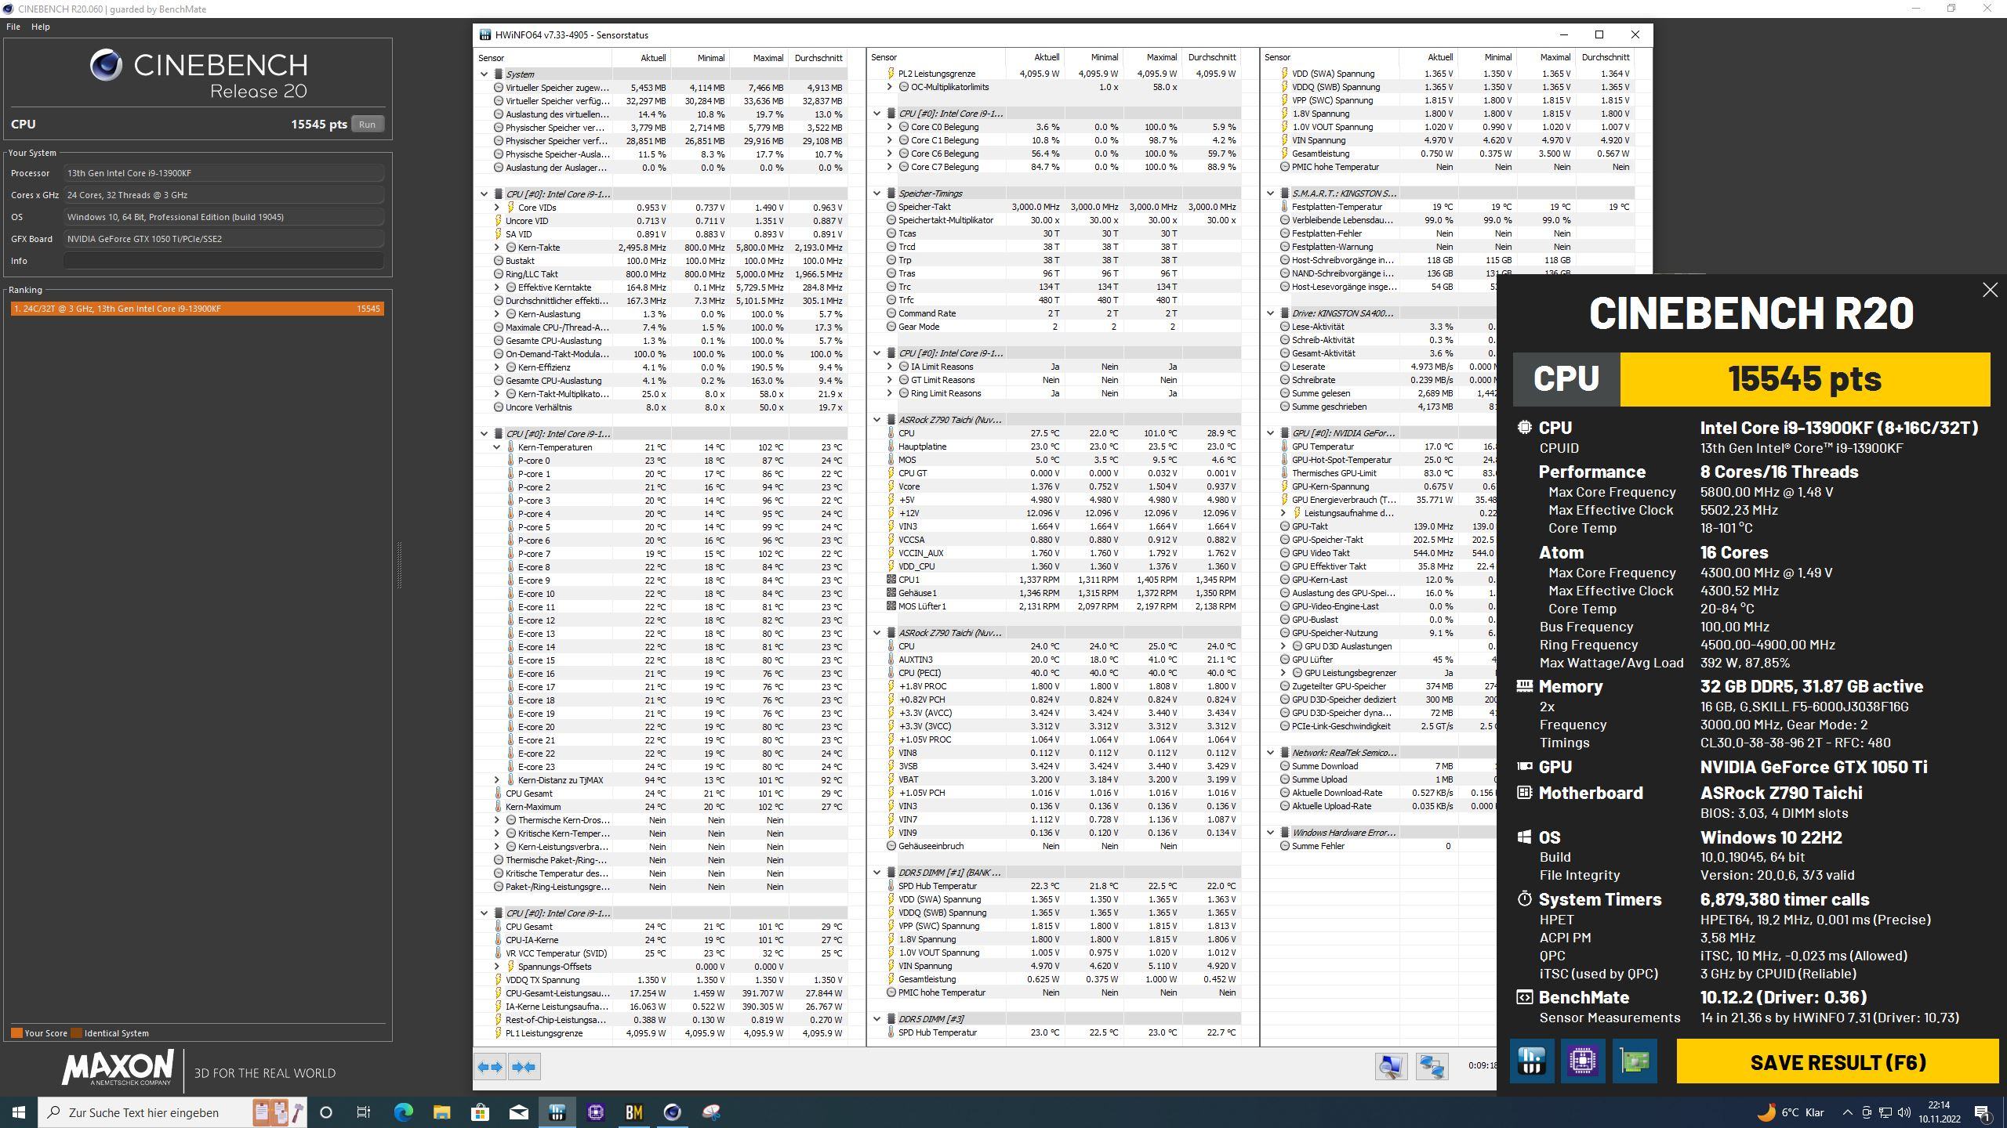Viewport: 2007px width, 1128px height.
Task: Collapse the Kern-Temperaturen tree
Action: coord(497,447)
